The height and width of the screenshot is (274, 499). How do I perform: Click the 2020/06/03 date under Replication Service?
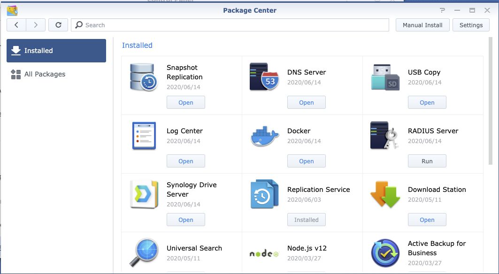pyautogui.click(x=304, y=199)
